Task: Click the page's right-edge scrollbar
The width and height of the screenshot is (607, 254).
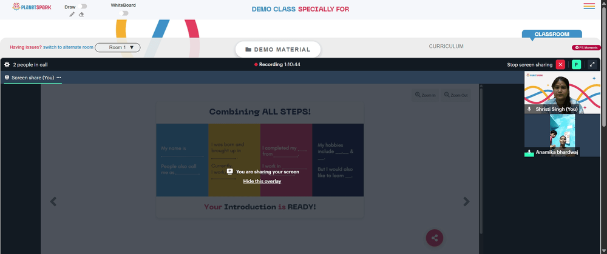Action: 604,65
